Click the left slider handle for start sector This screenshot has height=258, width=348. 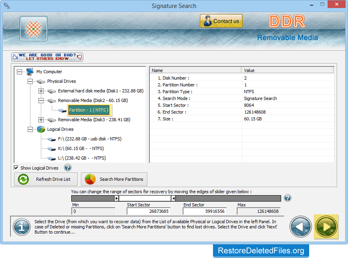pos(117,198)
